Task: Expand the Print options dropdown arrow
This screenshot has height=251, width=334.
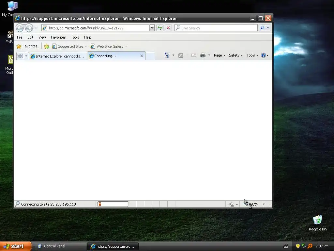Action: tap(209, 56)
